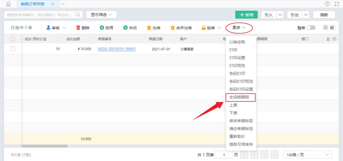Click date cell 2021-07-01
This screenshot has height=161, width=343.
tap(161, 49)
